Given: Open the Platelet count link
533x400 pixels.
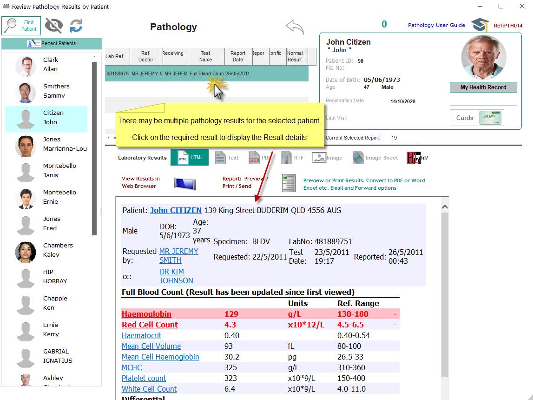Looking at the screenshot, I should 144,378.
